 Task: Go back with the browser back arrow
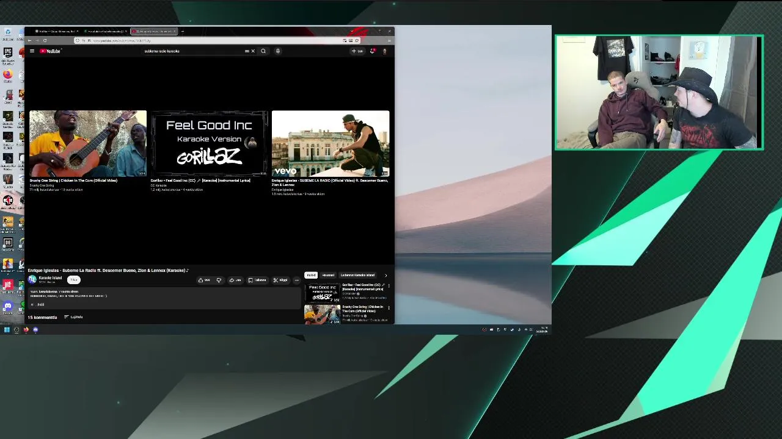tap(29, 40)
